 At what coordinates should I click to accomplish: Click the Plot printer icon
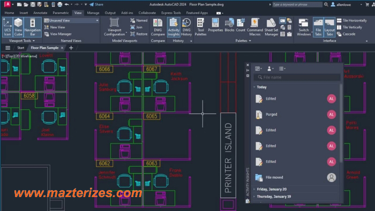pos(60,4)
